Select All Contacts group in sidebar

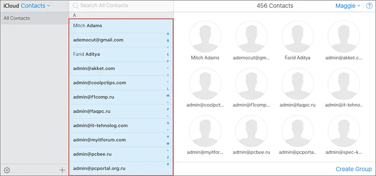tap(34, 18)
